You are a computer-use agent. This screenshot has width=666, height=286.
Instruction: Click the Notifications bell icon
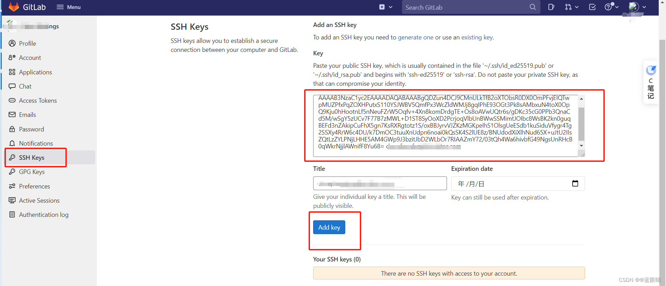(x=12, y=143)
